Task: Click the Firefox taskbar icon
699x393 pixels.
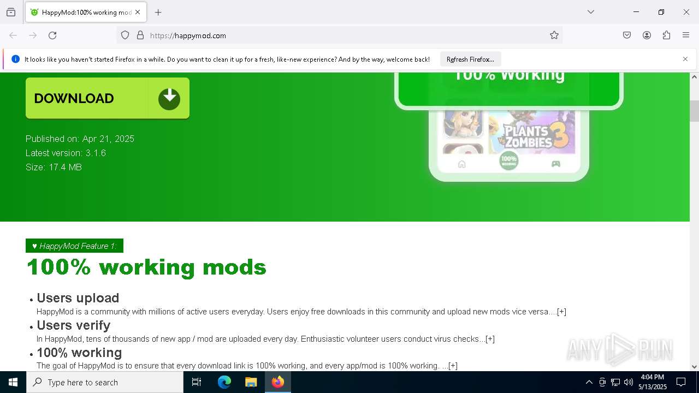Action: pos(278,382)
